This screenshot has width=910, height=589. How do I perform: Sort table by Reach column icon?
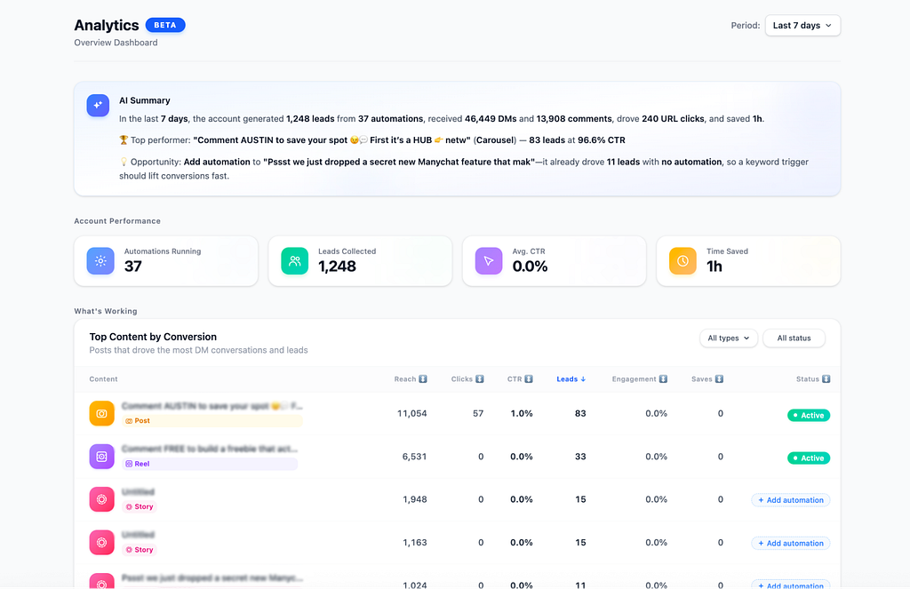(423, 379)
